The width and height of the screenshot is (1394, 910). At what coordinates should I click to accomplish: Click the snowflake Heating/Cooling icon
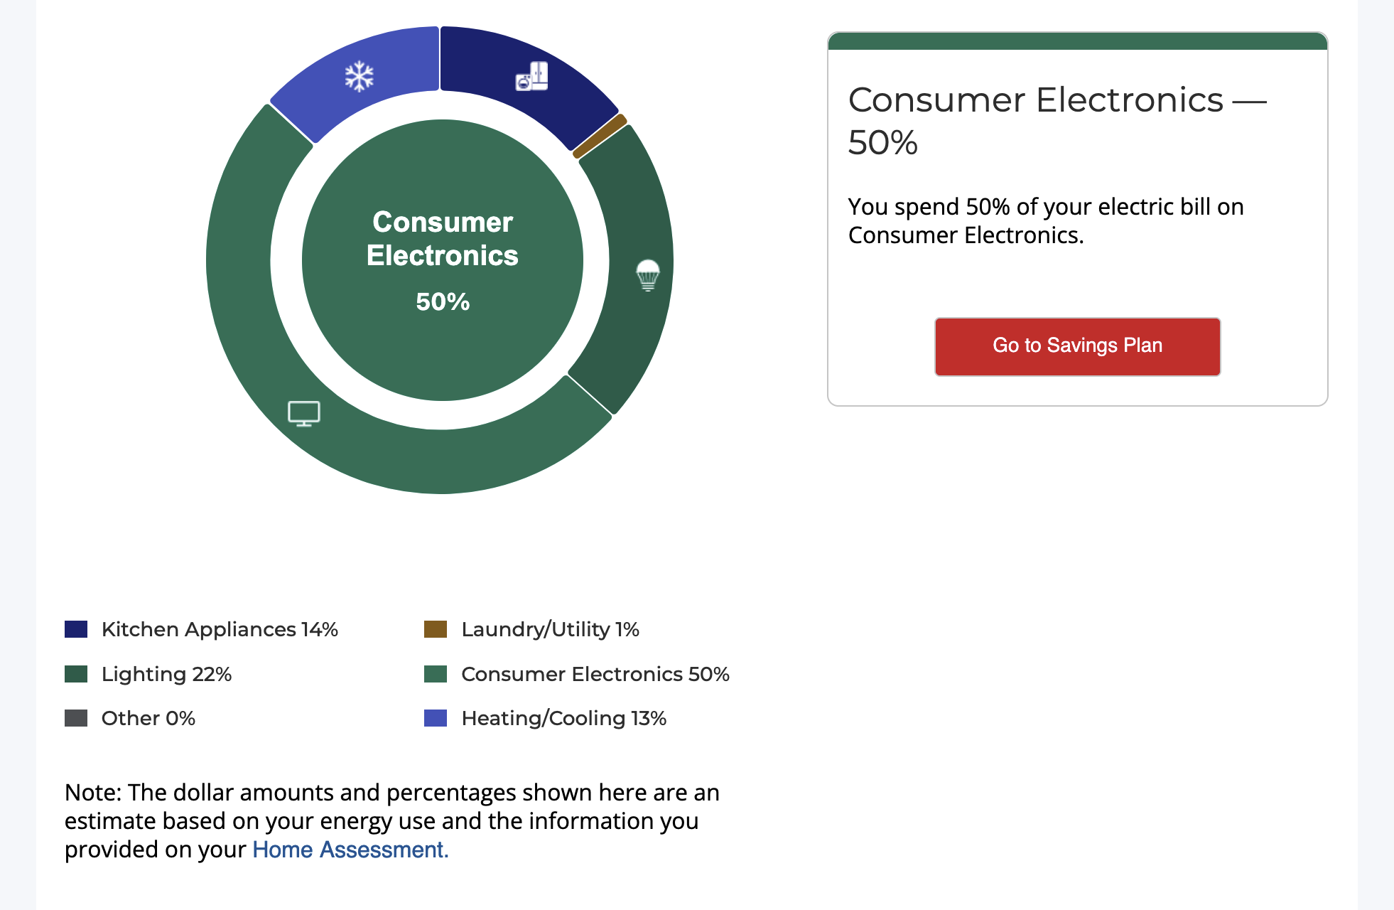[x=360, y=76]
